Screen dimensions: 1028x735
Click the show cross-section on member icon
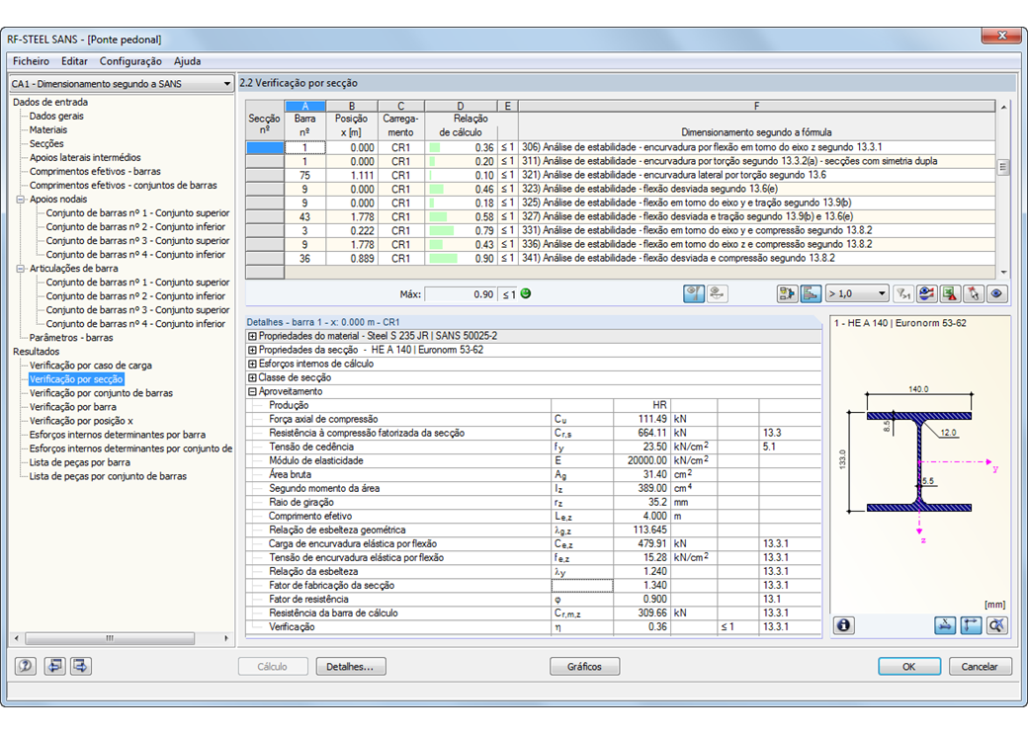[x=694, y=294]
